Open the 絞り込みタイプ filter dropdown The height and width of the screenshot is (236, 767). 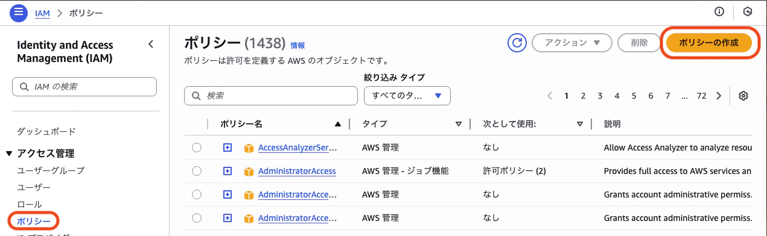coord(407,96)
